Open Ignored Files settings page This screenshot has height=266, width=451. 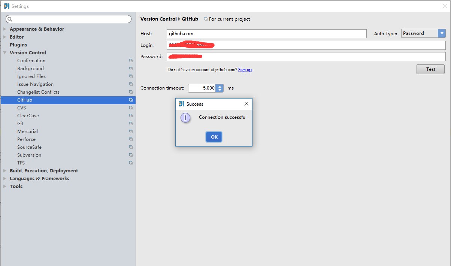(x=31, y=76)
